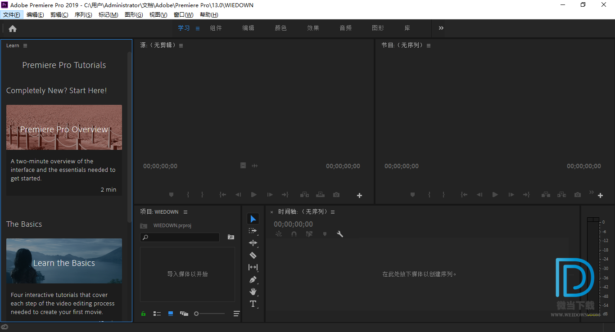Open Learn panel menu
Screen dimensions: 615x332
25,45
